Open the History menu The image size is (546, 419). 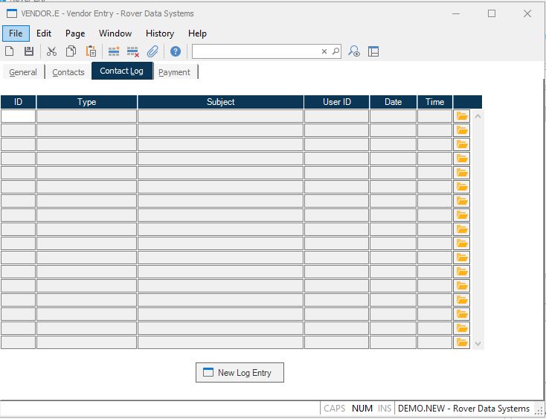(159, 33)
